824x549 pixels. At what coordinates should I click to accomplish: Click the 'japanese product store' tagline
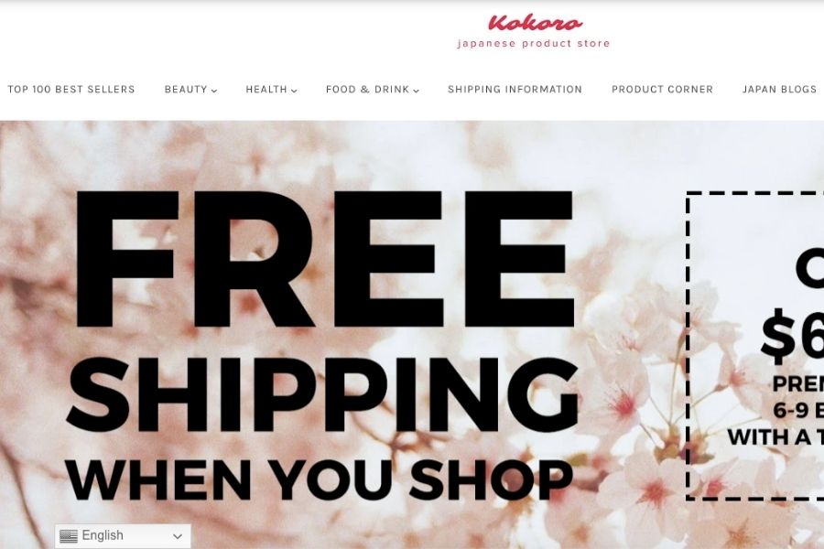coord(534,44)
